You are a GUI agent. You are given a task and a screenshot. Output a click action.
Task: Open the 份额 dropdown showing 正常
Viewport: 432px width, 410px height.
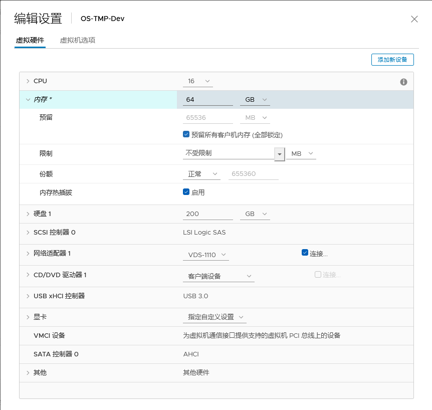(201, 173)
